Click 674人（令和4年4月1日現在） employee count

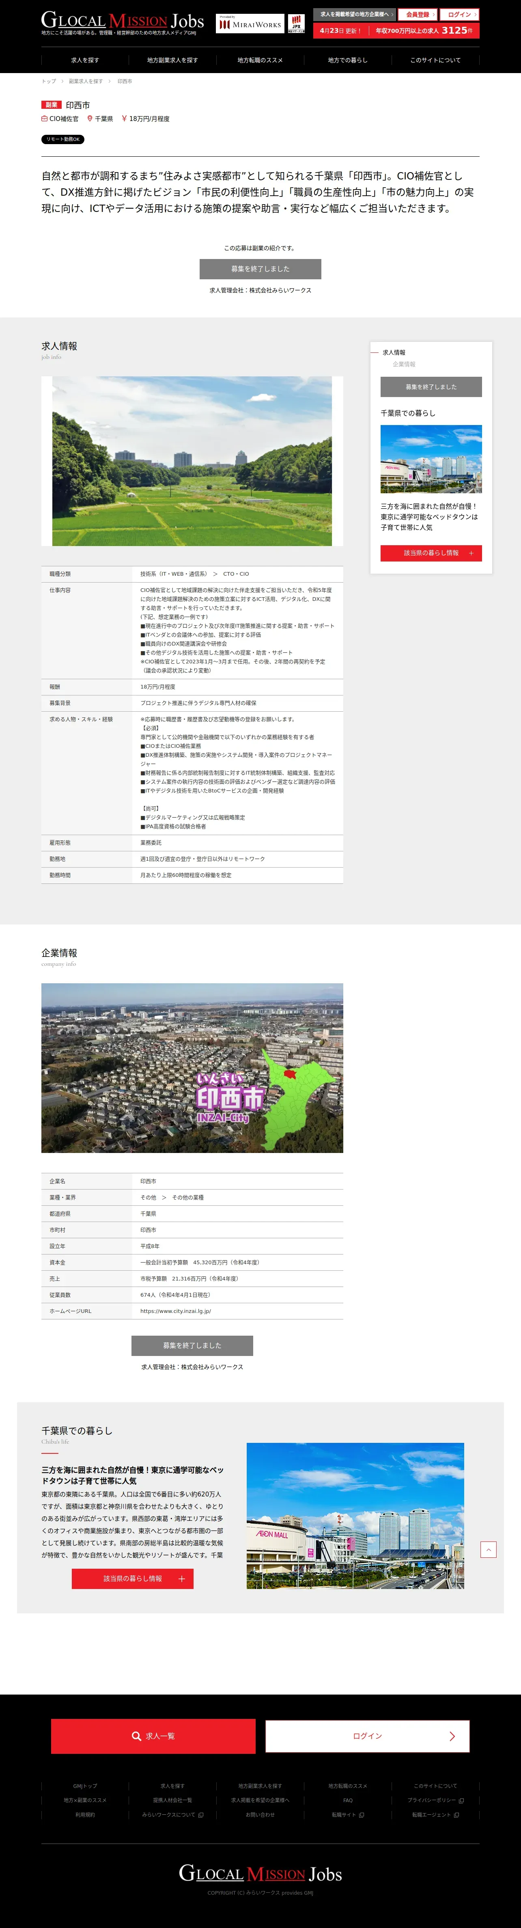175,1295
